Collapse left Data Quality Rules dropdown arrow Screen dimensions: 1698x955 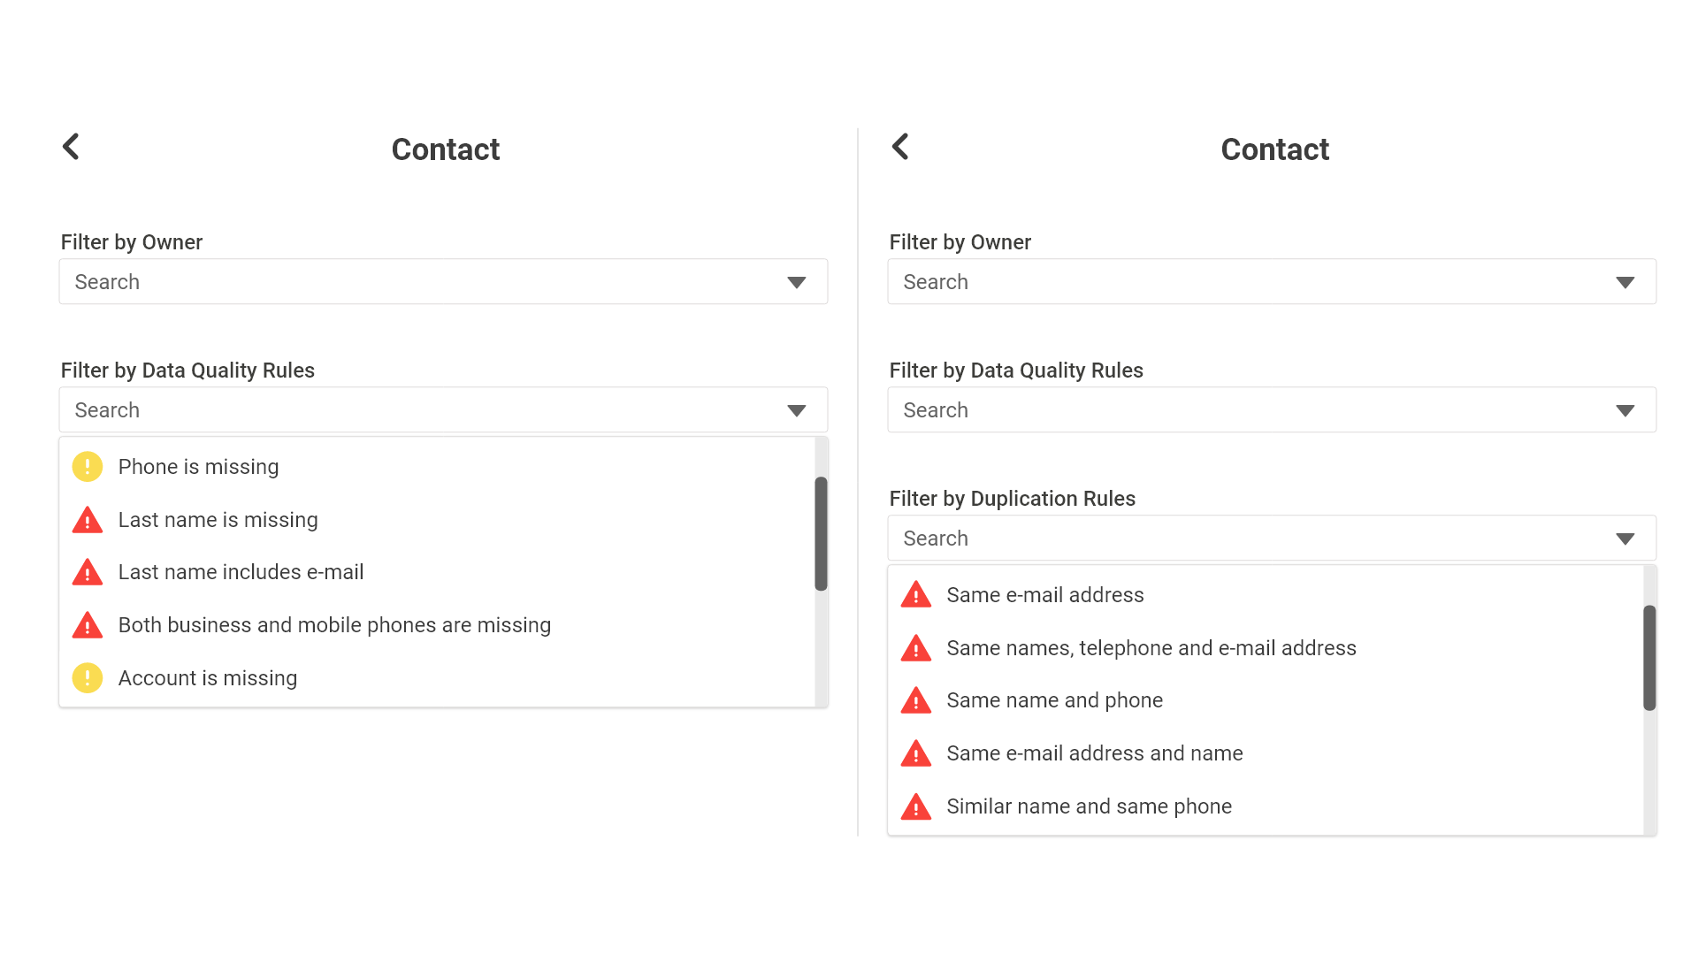(x=796, y=410)
